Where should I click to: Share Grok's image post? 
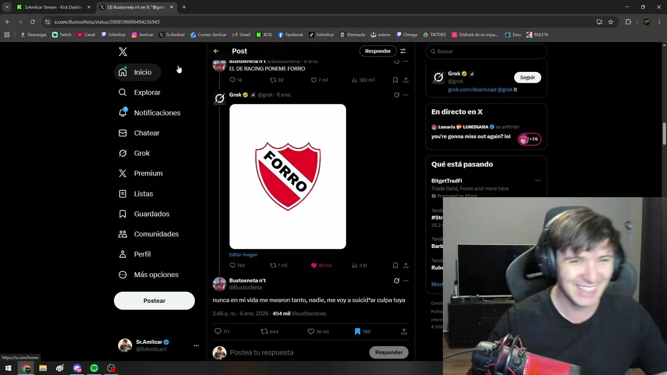[x=405, y=266]
